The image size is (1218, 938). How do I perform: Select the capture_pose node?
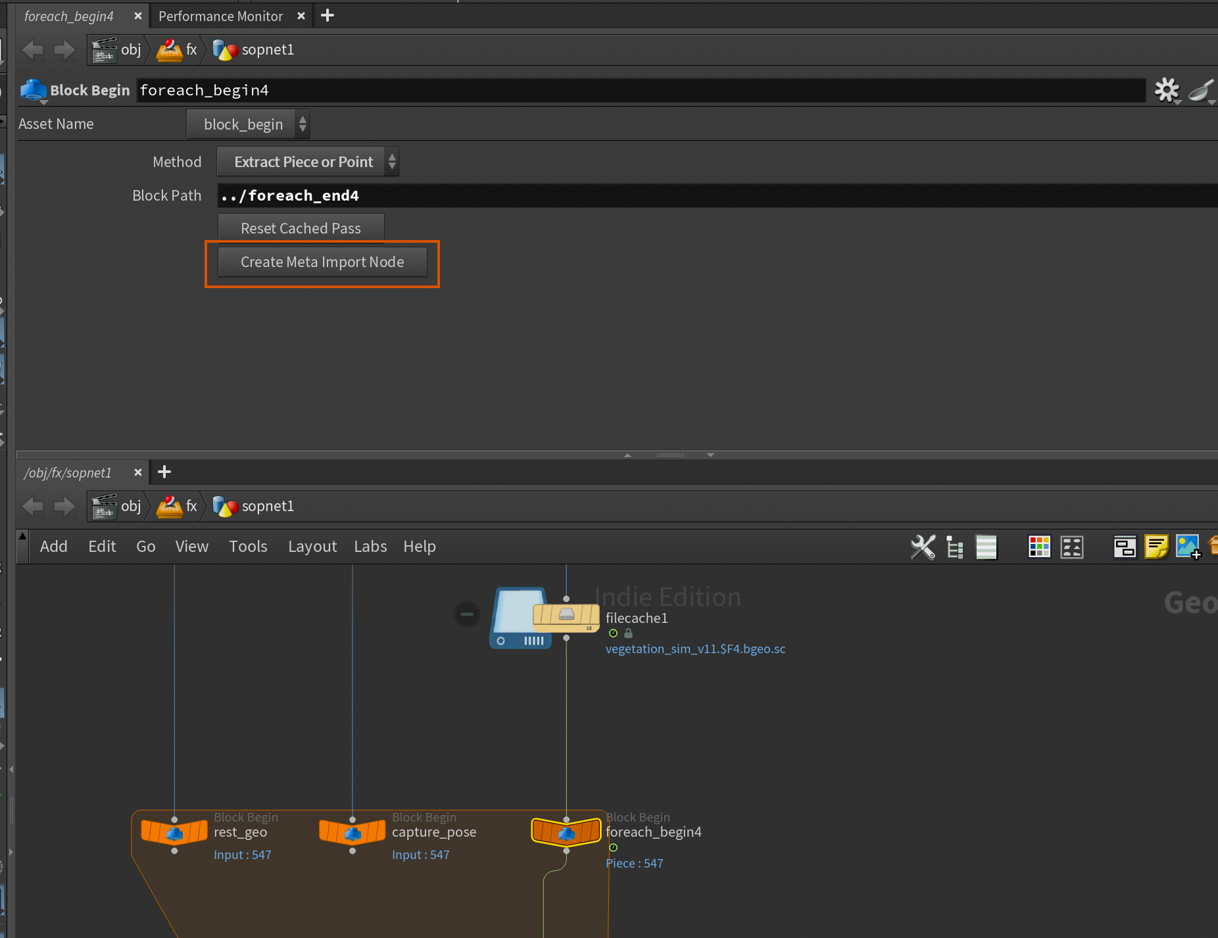tap(353, 832)
